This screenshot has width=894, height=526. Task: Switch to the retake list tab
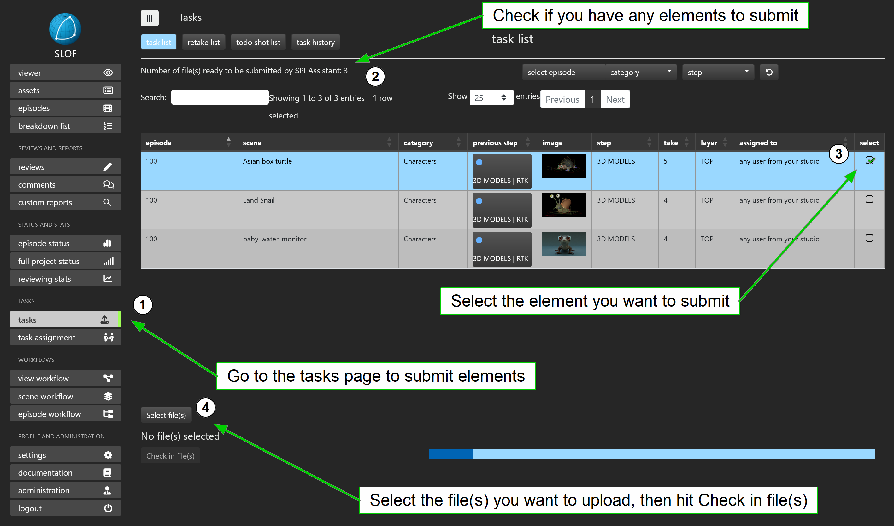pyautogui.click(x=204, y=43)
